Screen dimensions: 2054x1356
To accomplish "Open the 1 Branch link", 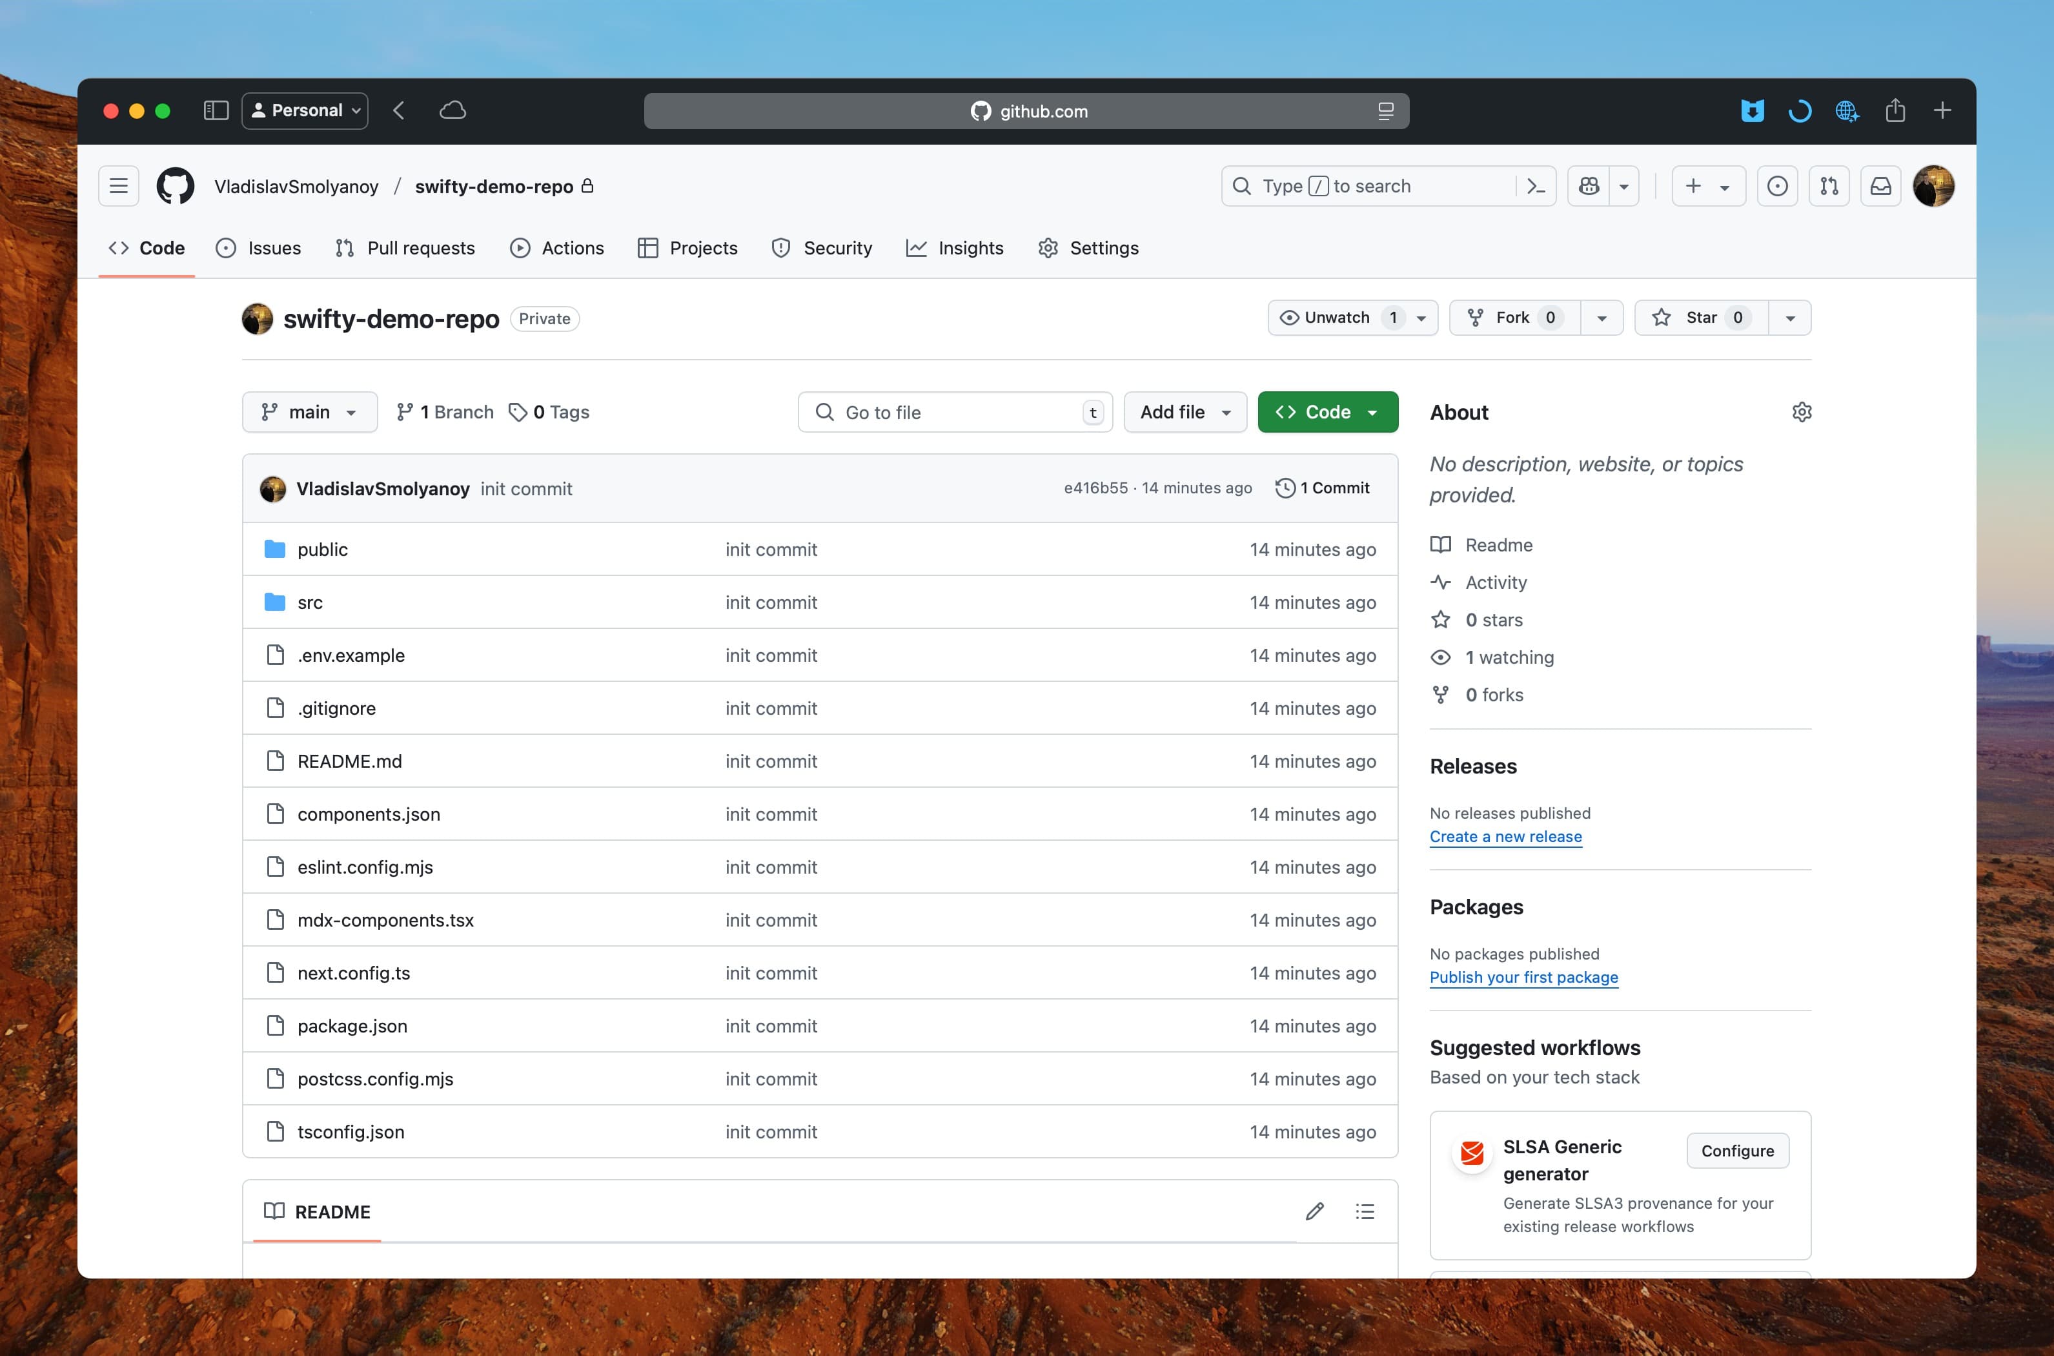I will (x=445, y=412).
